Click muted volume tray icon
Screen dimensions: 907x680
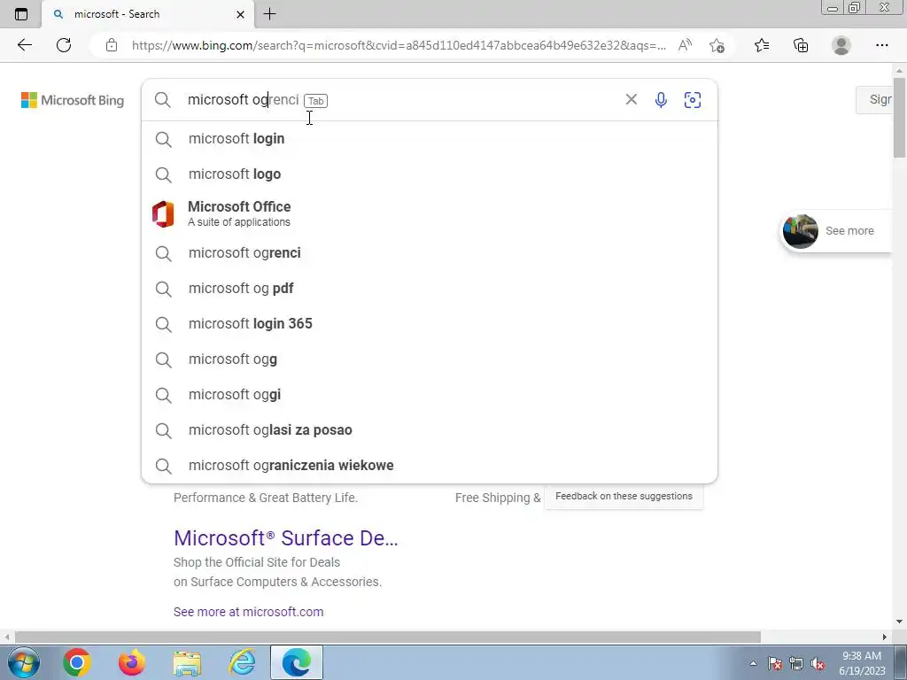818,663
